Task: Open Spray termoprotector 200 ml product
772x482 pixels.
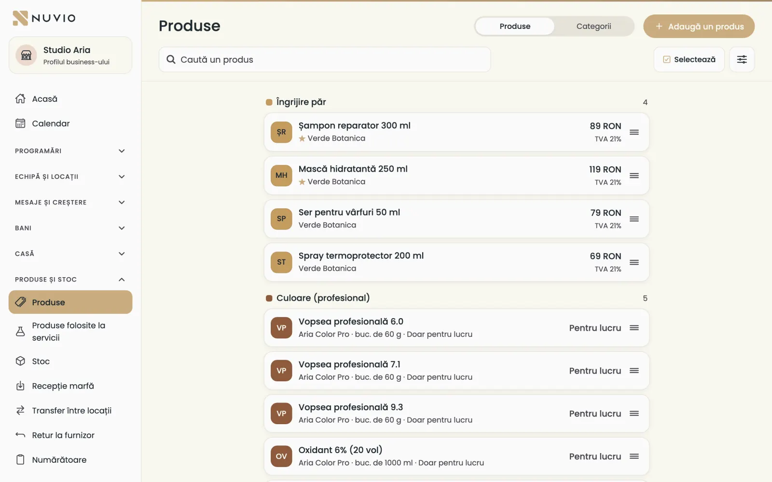Action: coord(456,262)
